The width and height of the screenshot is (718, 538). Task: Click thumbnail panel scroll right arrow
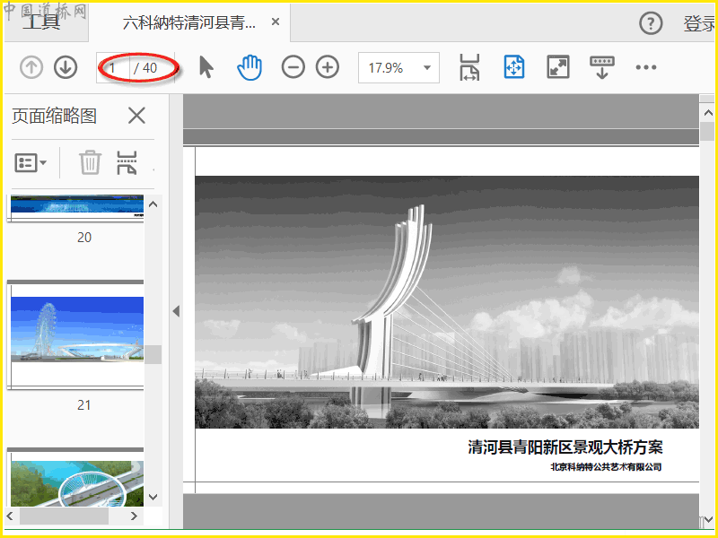(x=134, y=516)
